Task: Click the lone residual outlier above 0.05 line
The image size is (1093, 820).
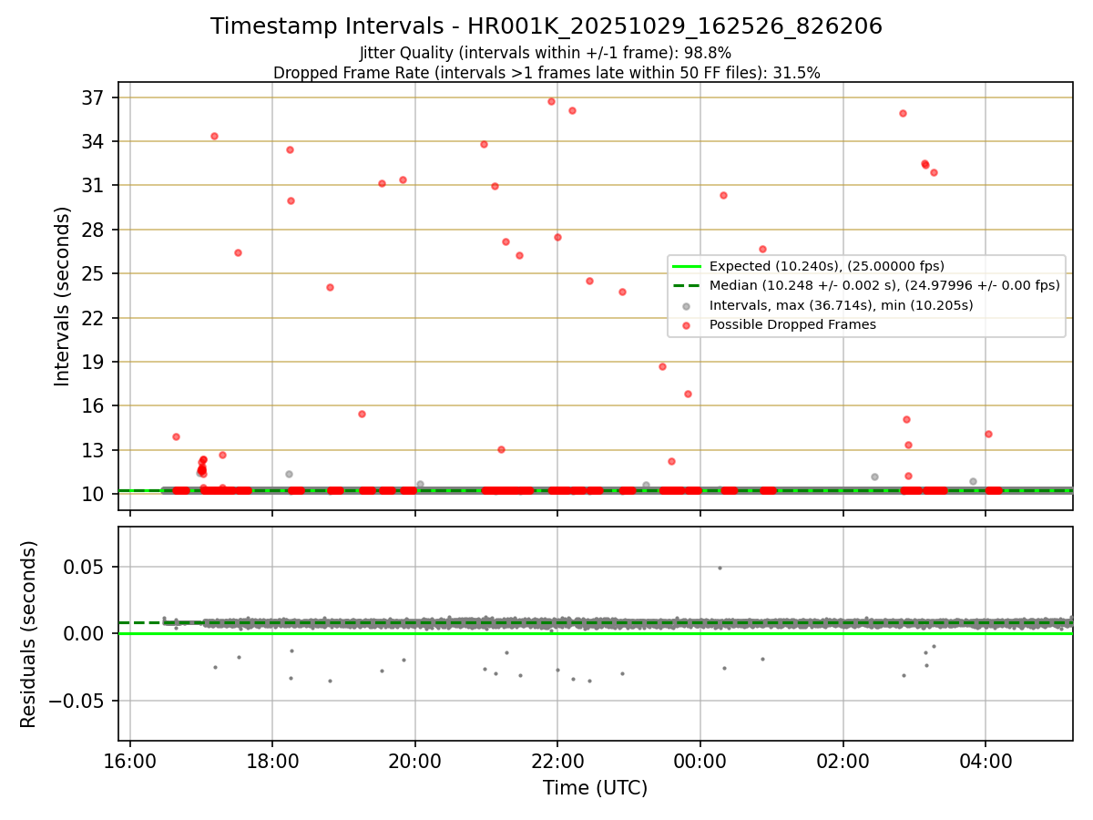Action: tap(720, 568)
